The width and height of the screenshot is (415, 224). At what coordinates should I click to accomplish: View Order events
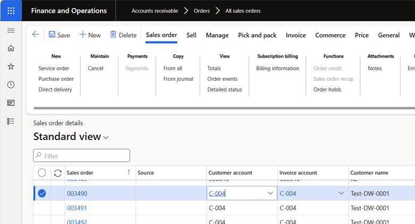point(222,79)
